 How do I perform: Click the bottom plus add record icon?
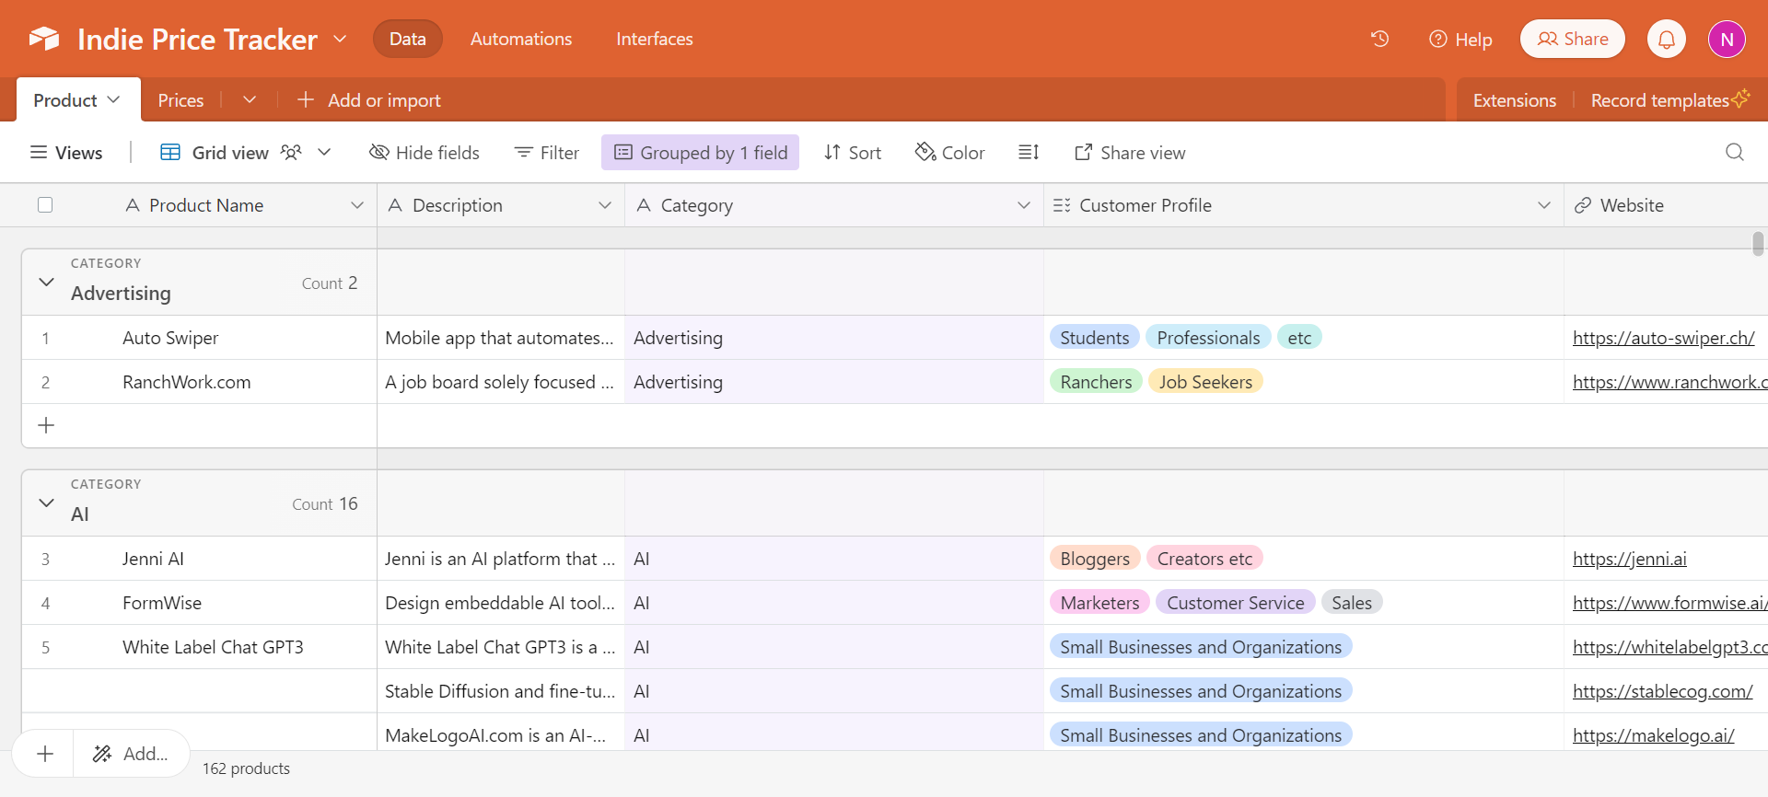(x=45, y=754)
